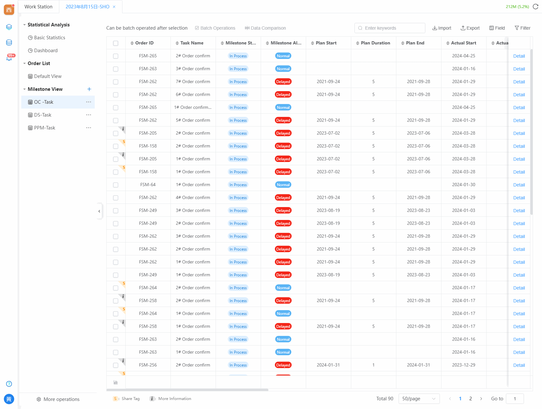Collapse the Order List tree section
Viewport: 542px width, 409px height.
pos(24,63)
